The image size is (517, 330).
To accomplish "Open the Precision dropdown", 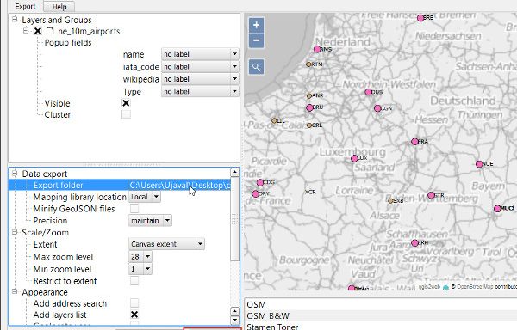I will tap(150, 221).
